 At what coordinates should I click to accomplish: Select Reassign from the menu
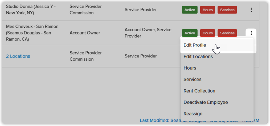[217, 114]
